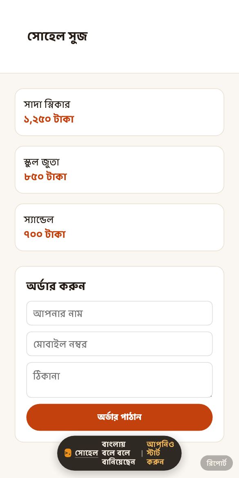Click the সোহেল সুজ shop title
The height and width of the screenshot is (478, 239).
pyautogui.click(x=57, y=37)
